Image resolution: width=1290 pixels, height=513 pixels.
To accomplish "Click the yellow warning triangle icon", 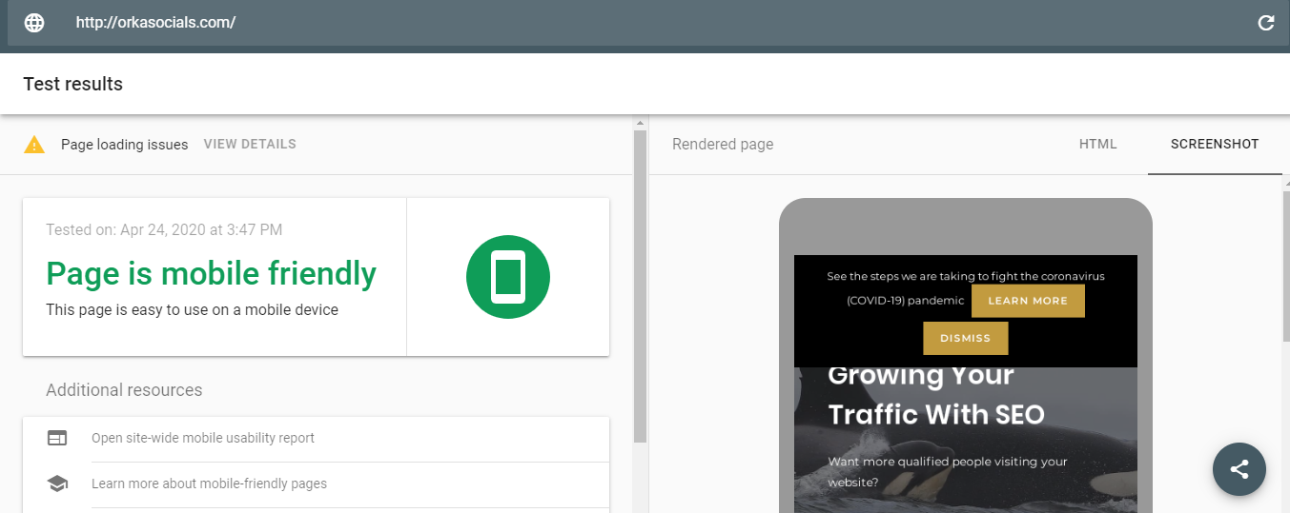I will (34, 145).
